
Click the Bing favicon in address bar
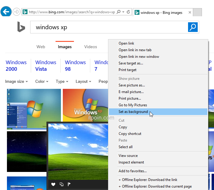click(25, 12)
